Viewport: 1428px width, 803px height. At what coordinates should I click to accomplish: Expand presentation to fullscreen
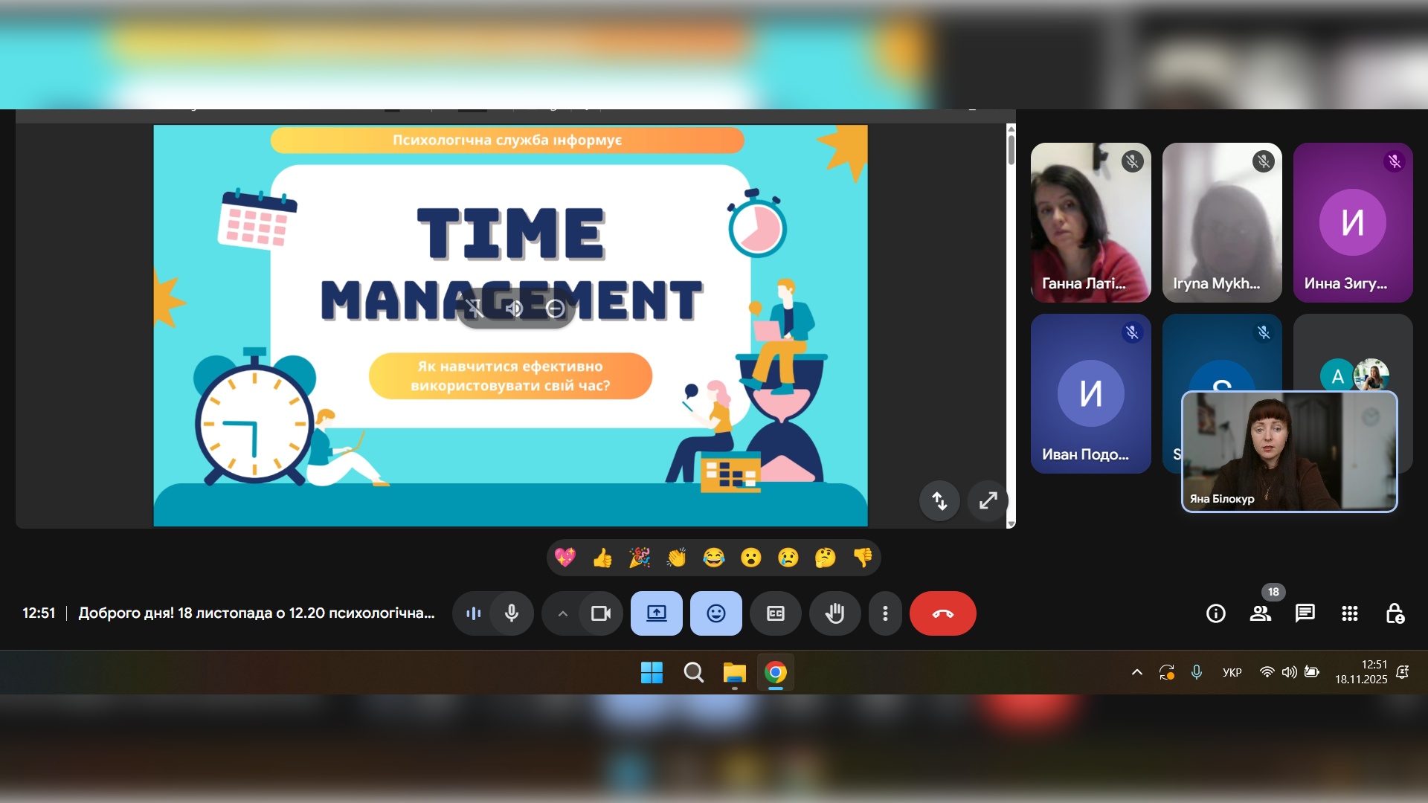click(x=988, y=501)
